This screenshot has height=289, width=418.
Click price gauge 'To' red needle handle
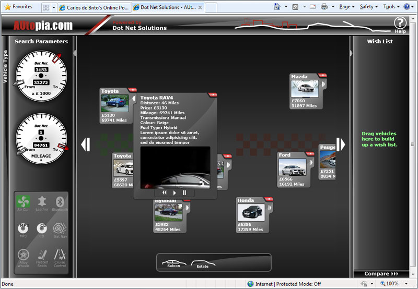(56, 58)
